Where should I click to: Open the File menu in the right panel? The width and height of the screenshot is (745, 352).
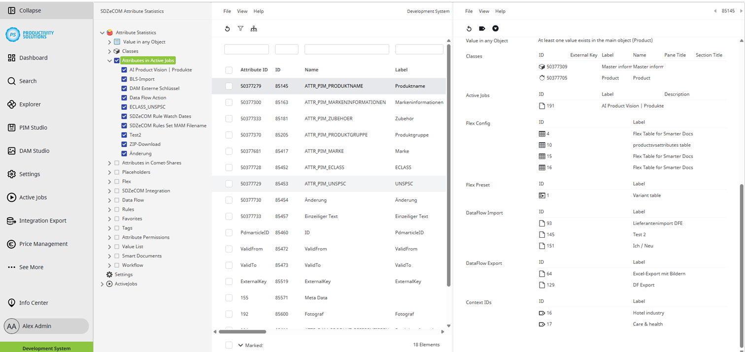click(x=468, y=11)
